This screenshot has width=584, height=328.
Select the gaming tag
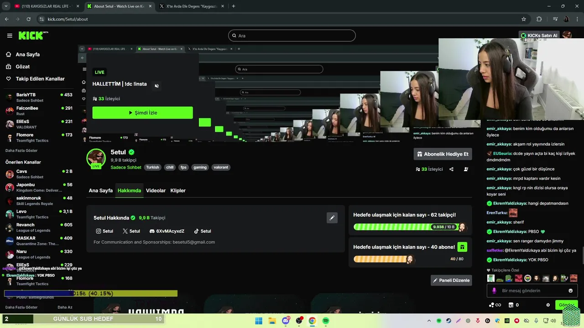coord(200,167)
